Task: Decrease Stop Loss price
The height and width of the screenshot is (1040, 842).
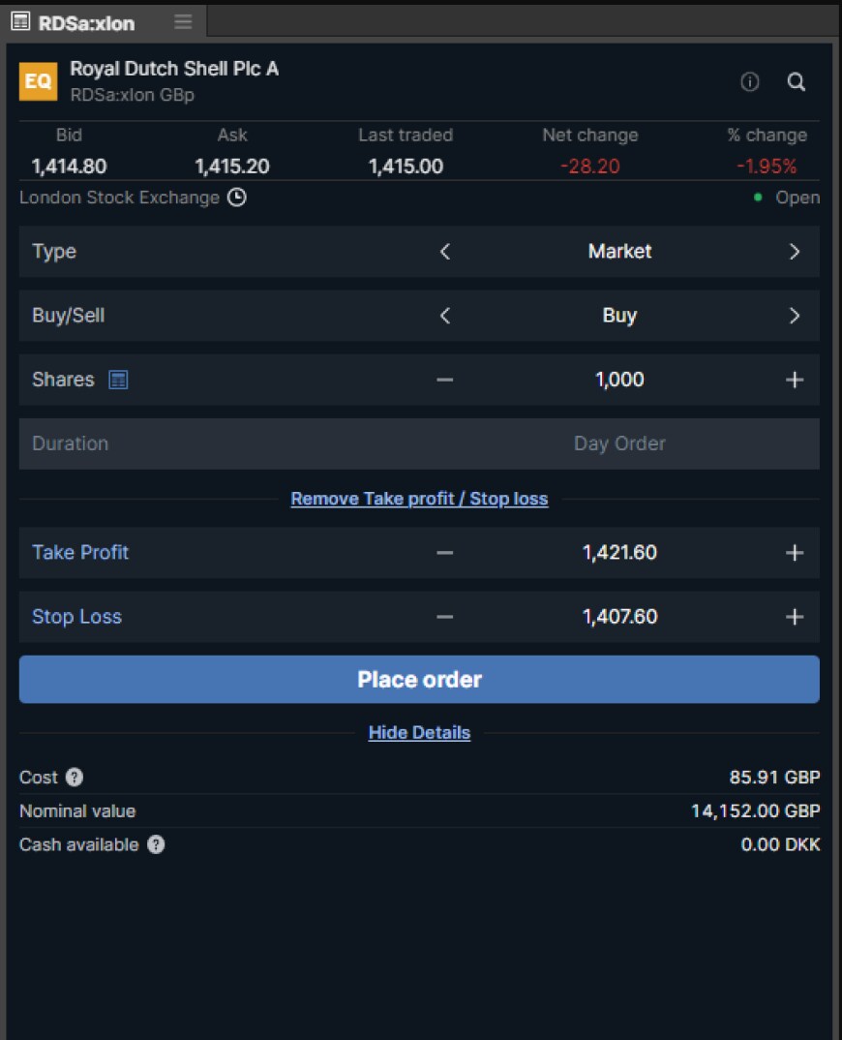Action: click(445, 617)
